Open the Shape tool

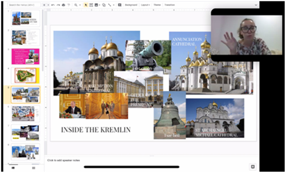click(x=104, y=5)
